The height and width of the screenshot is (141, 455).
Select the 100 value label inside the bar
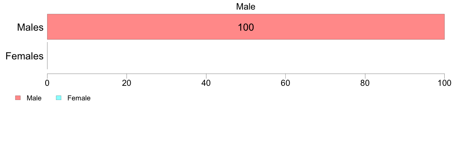246,27
